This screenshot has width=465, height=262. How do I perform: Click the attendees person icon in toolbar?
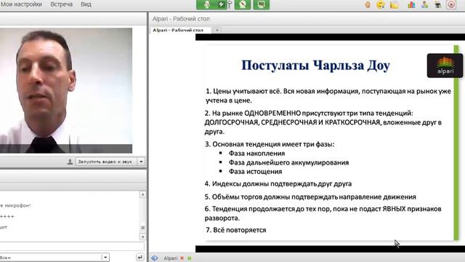pyautogui.click(x=425, y=5)
